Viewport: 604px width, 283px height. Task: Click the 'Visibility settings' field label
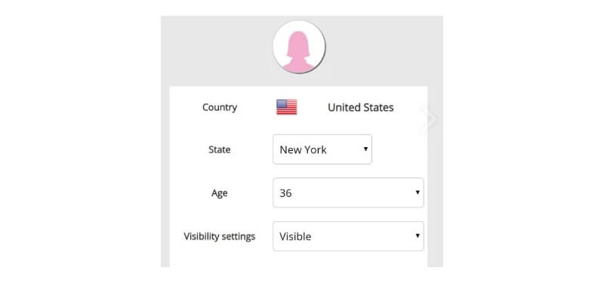(x=220, y=236)
